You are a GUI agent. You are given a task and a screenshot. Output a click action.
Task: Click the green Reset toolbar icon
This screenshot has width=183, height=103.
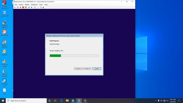(x=32, y=7)
